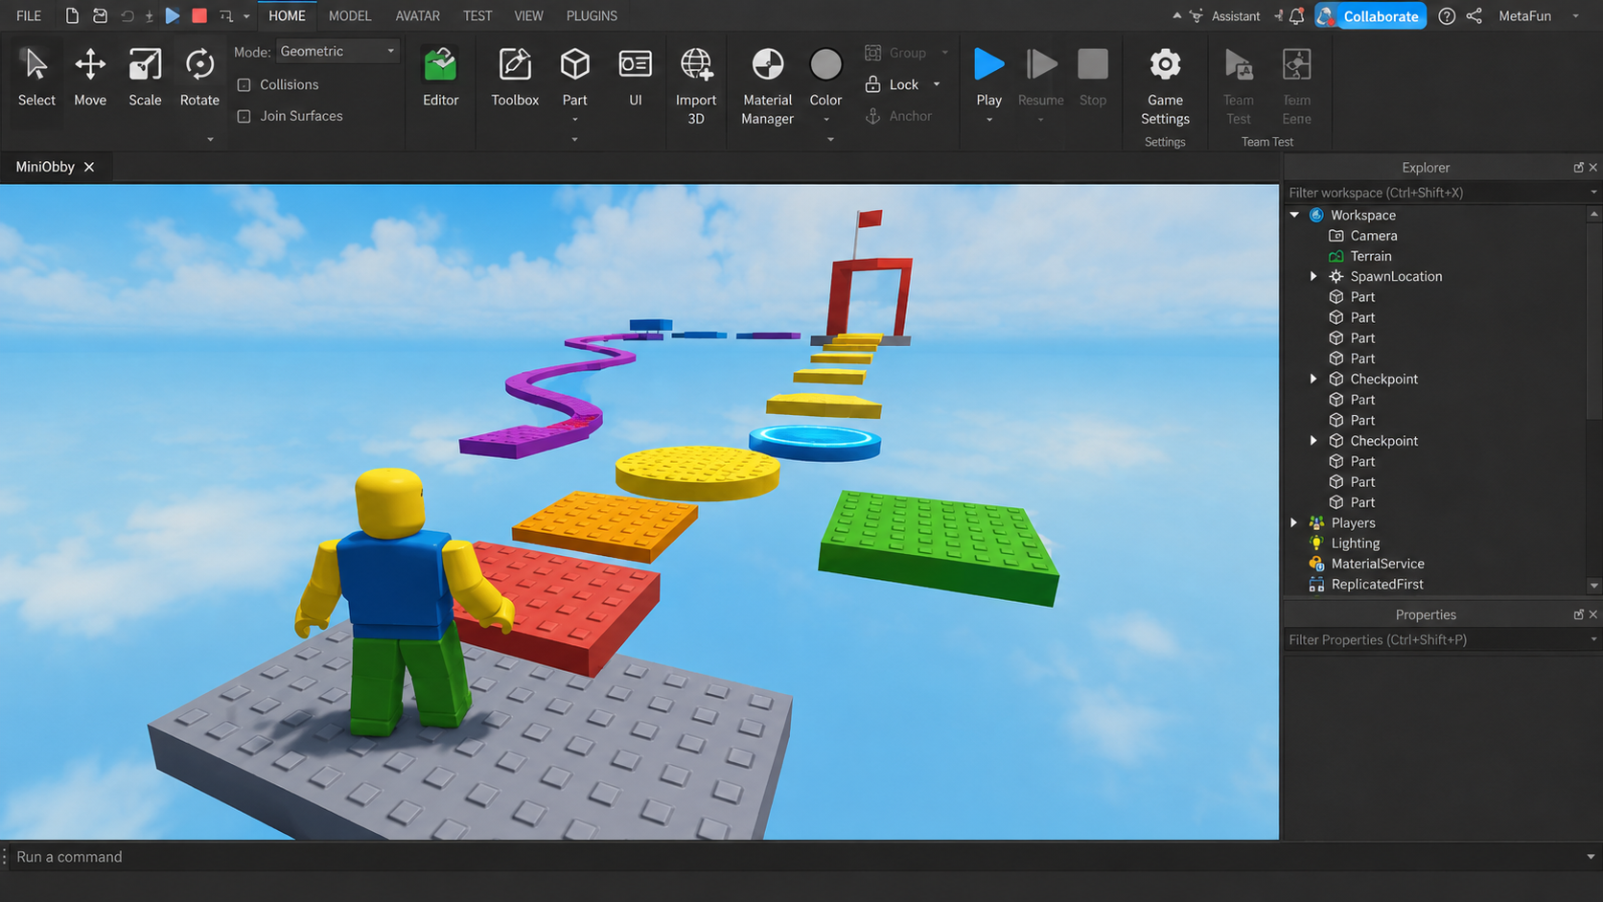Open the notifications bell
The width and height of the screenshot is (1603, 902).
click(x=1296, y=15)
